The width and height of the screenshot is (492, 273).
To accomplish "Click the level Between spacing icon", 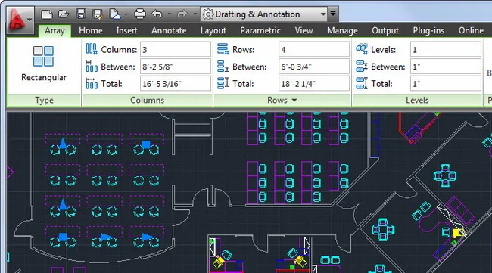I will pyautogui.click(x=362, y=67).
